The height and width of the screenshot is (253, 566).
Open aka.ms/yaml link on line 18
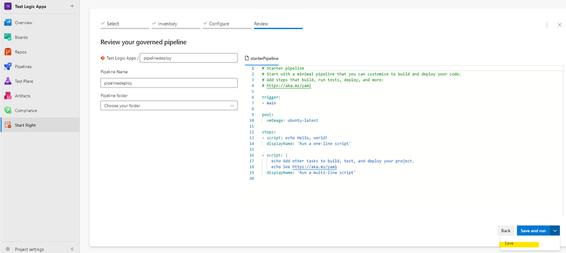pos(314,167)
